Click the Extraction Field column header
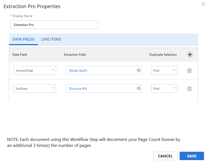 pyautogui.click(x=75, y=55)
